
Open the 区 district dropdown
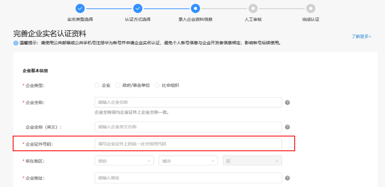(x=252, y=161)
